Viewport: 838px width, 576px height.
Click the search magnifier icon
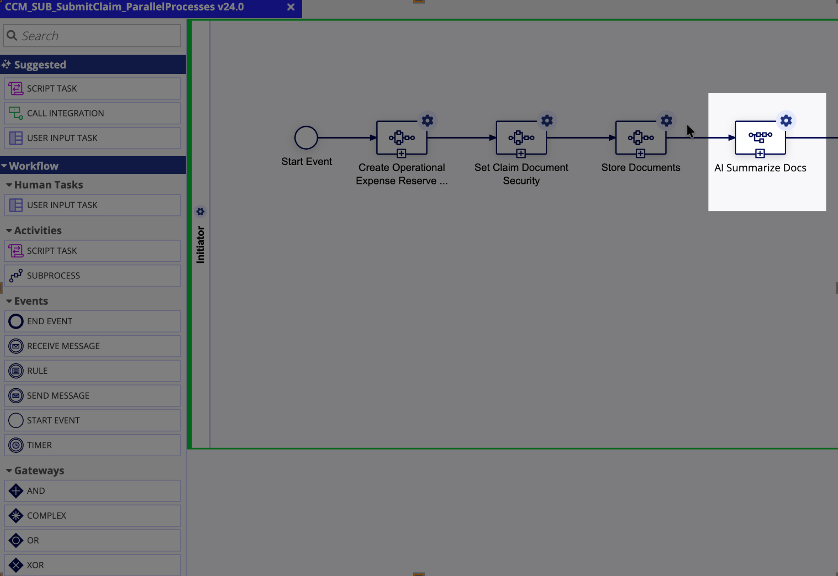pyautogui.click(x=12, y=36)
